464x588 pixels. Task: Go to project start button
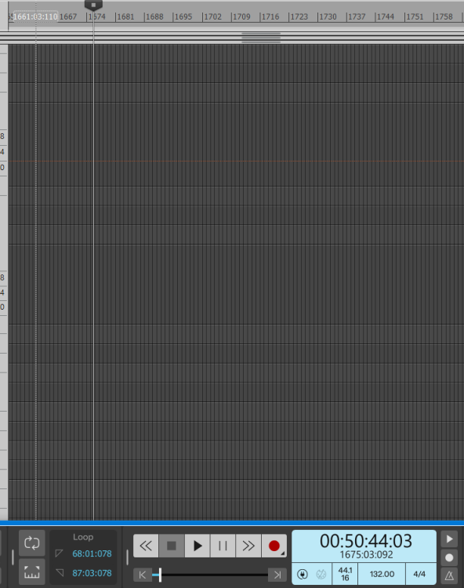(143, 575)
